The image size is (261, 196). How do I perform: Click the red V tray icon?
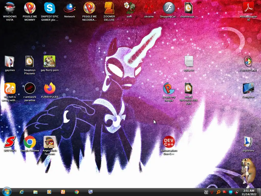[212, 192]
